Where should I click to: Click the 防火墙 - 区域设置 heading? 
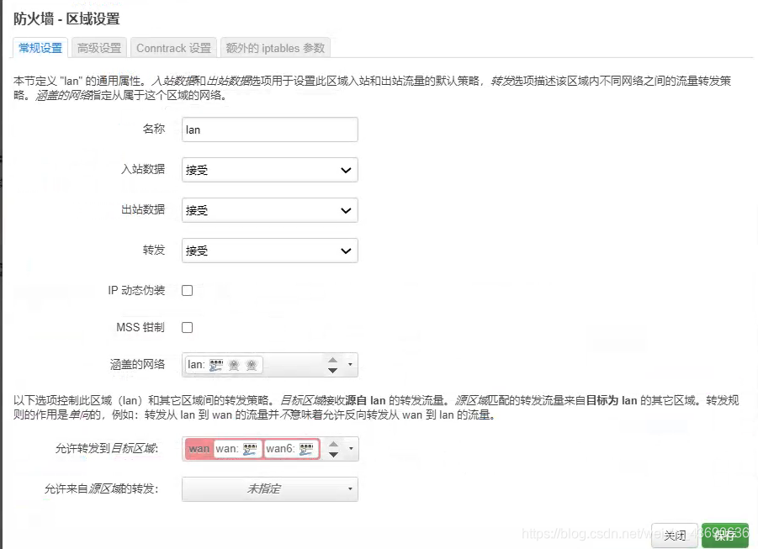point(66,18)
